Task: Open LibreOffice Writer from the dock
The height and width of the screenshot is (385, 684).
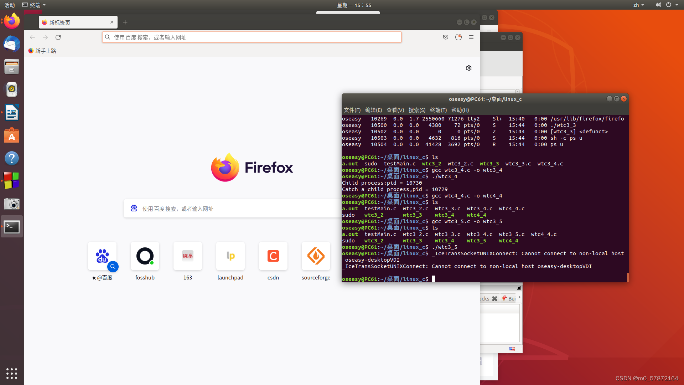Action: point(12,113)
